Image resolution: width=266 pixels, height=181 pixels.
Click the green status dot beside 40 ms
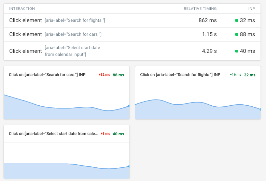237,51
